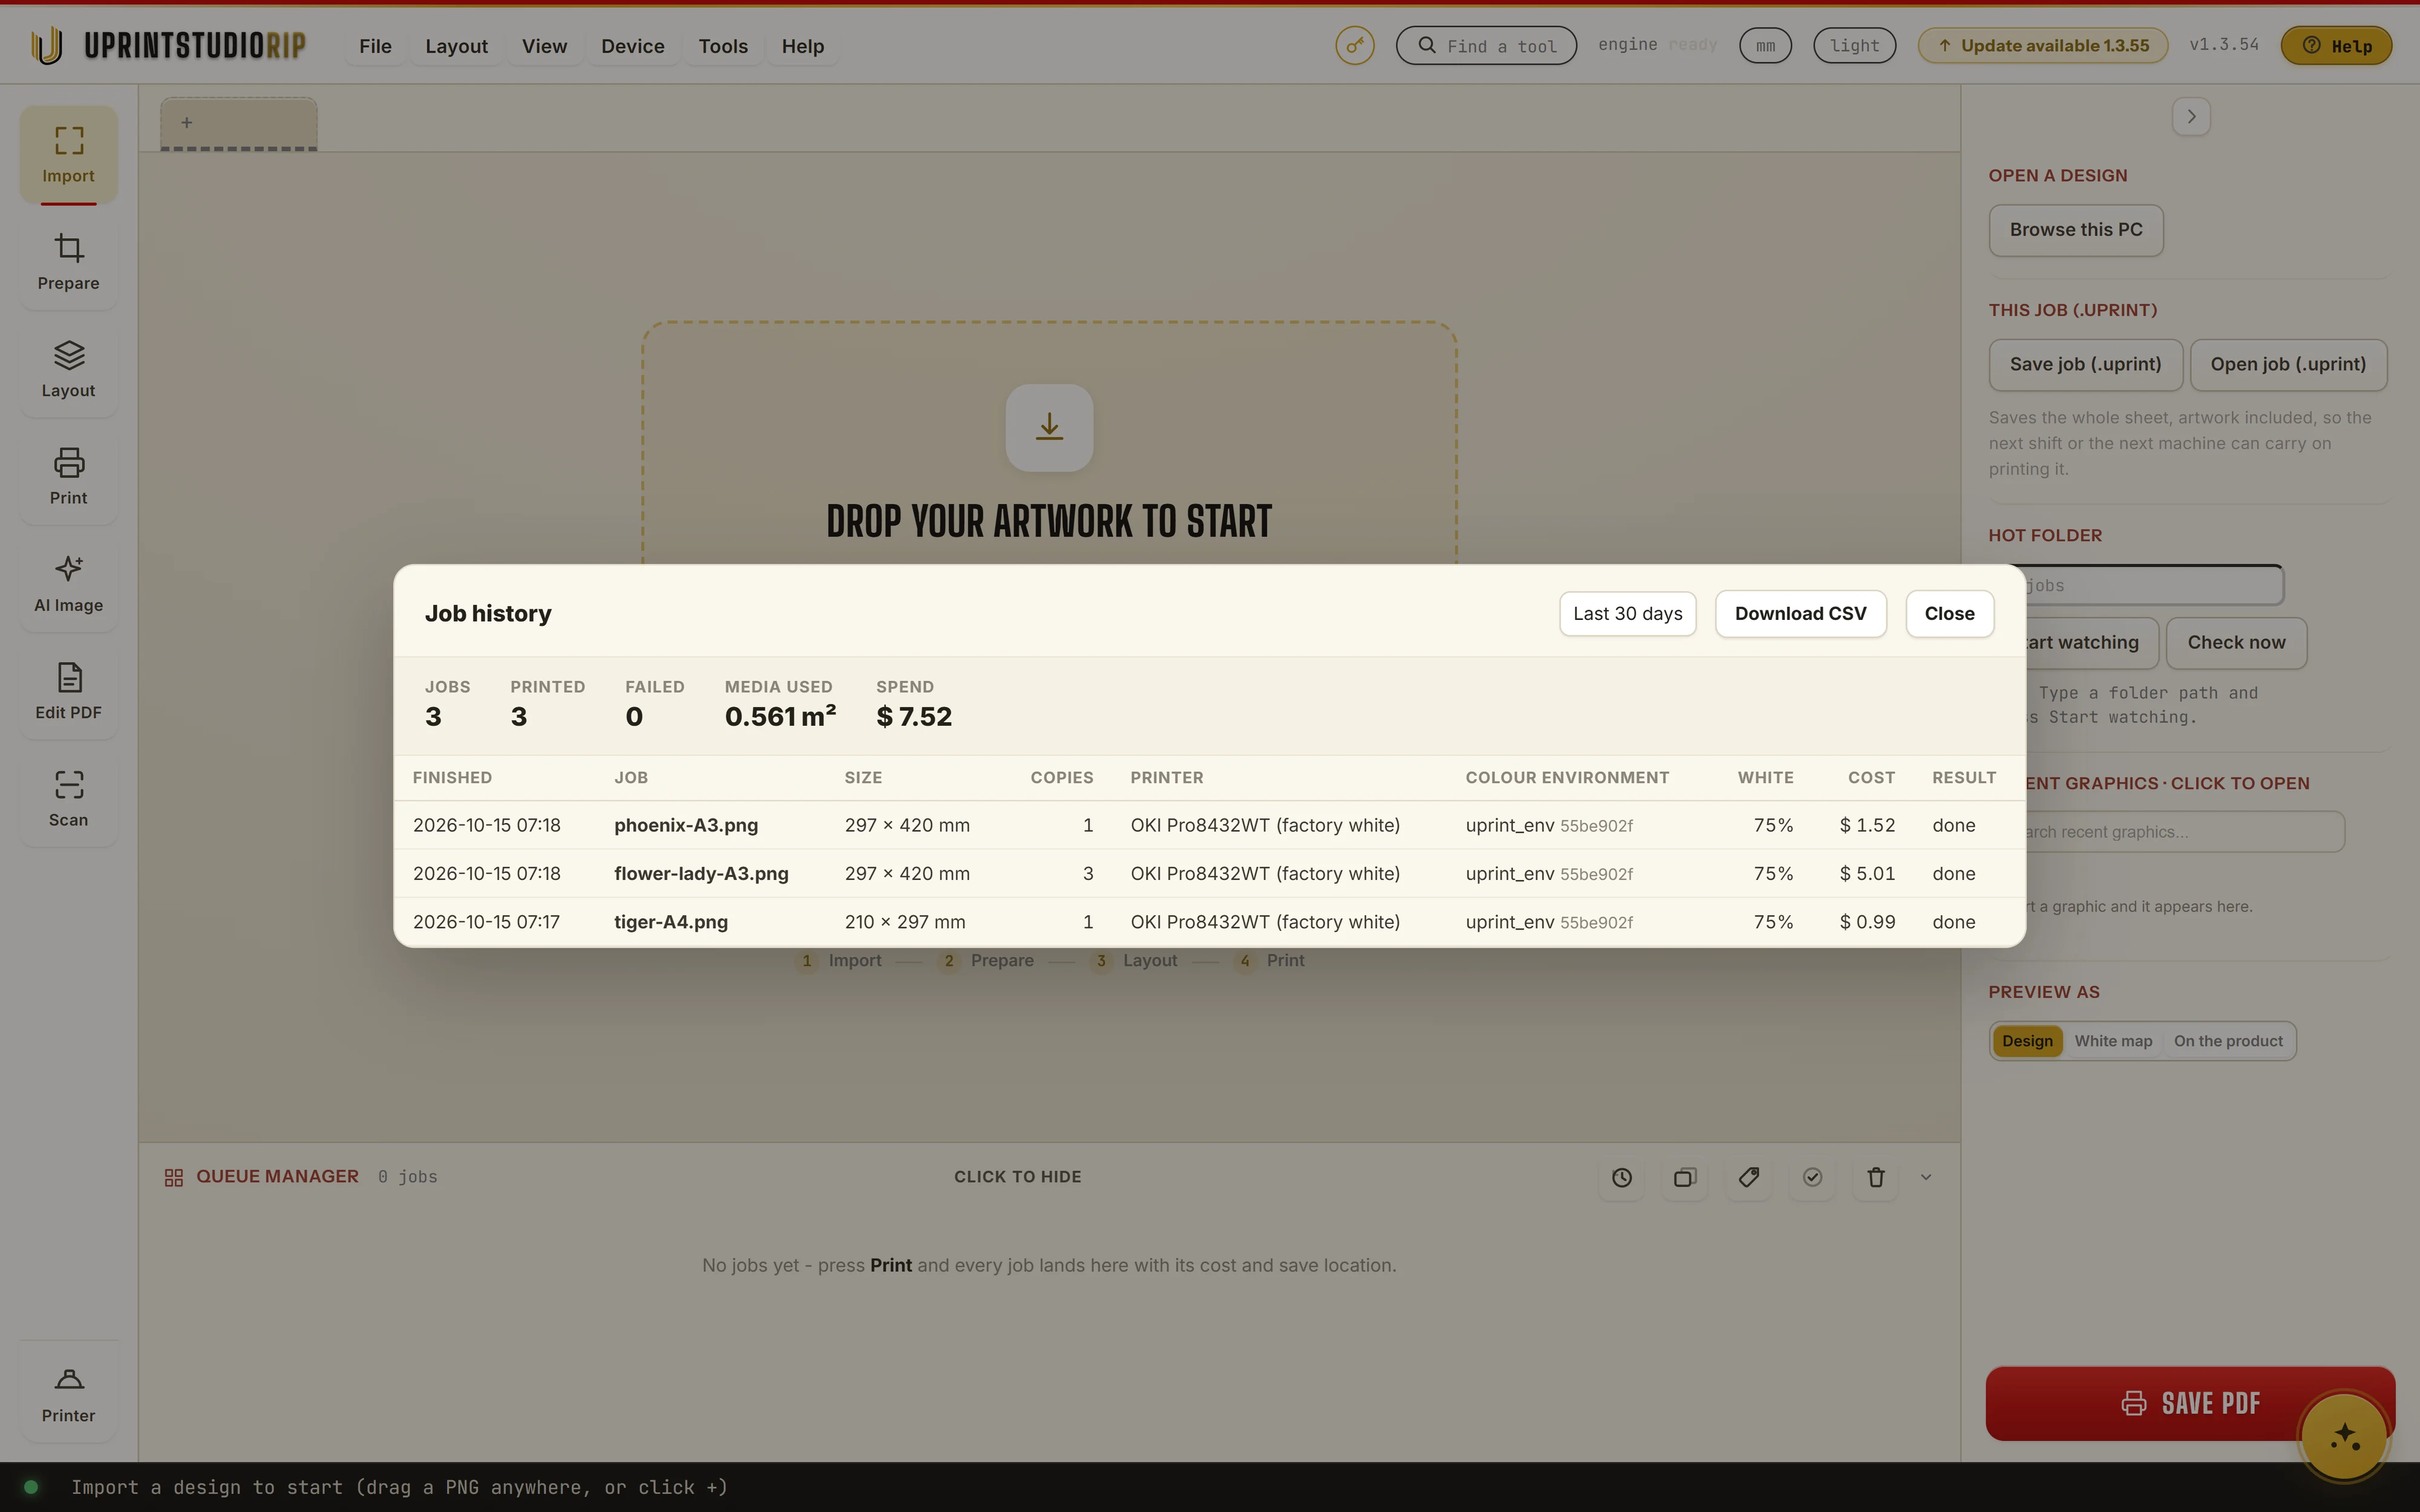Click the download arrow drop icon
2420x1512 pixels.
coord(1049,427)
